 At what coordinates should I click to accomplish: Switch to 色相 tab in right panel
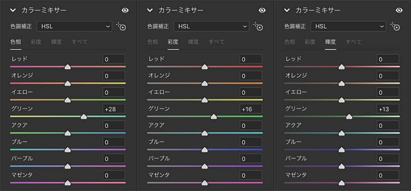click(x=289, y=42)
